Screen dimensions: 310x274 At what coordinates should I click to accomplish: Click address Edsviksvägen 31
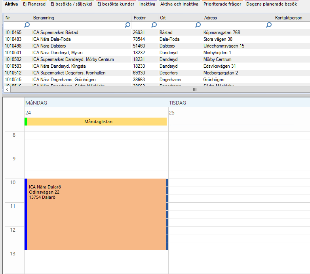tap(219, 66)
